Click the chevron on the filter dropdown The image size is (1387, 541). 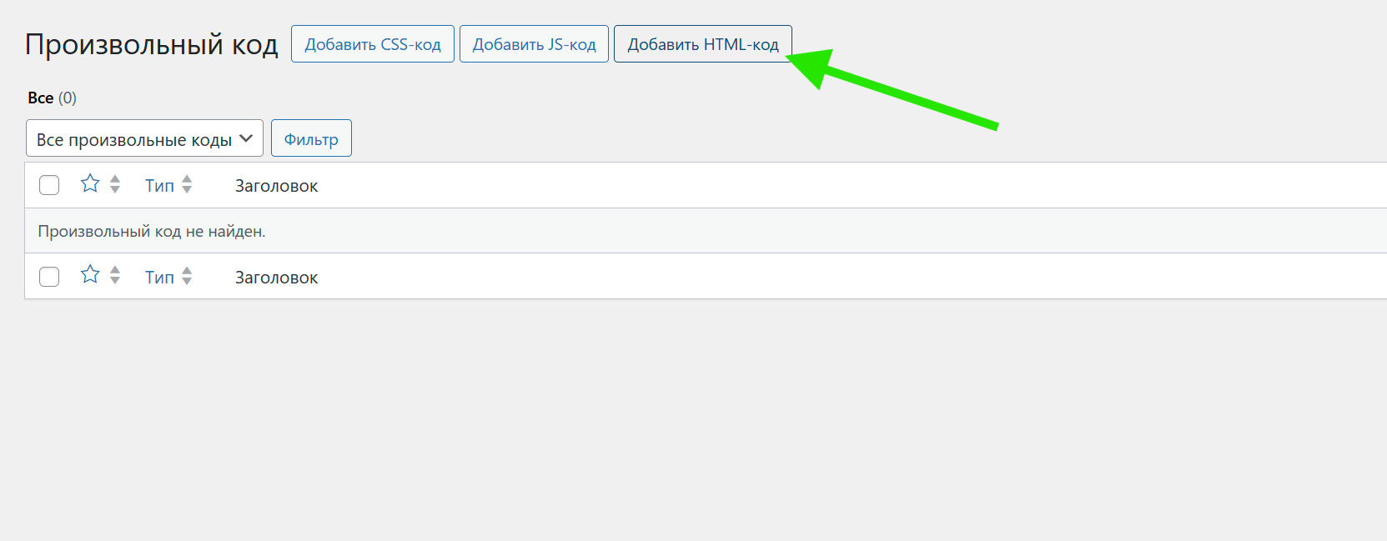(246, 138)
